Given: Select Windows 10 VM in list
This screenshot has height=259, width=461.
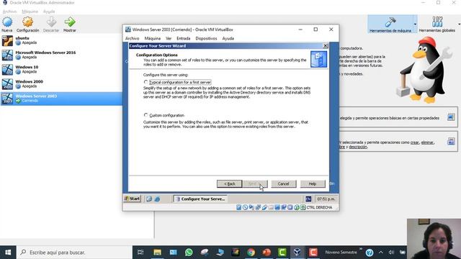Looking at the screenshot, I should pos(61,70).
